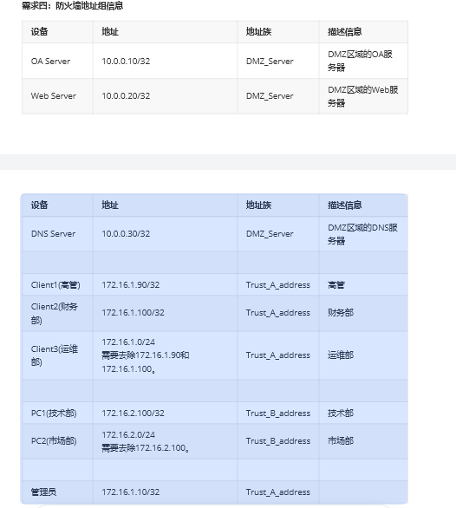The height and width of the screenshot is (508, 456).
Task: Click Trust_A_address in the 管理员 row
Action: (277, 492)
